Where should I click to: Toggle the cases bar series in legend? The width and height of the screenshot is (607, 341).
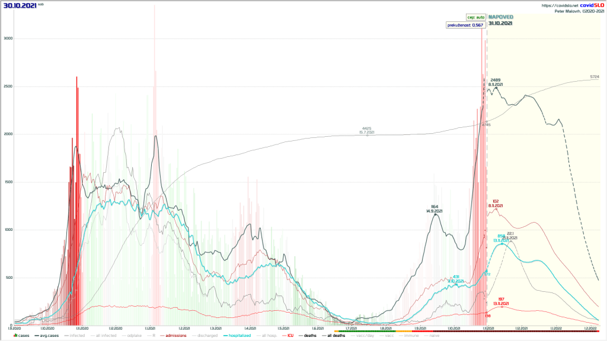(22, 336)
